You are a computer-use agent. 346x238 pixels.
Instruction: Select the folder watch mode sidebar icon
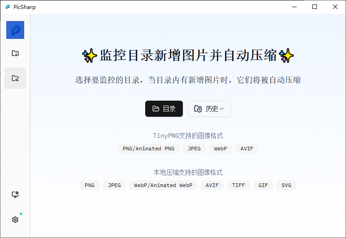click(x=15, y=78)
